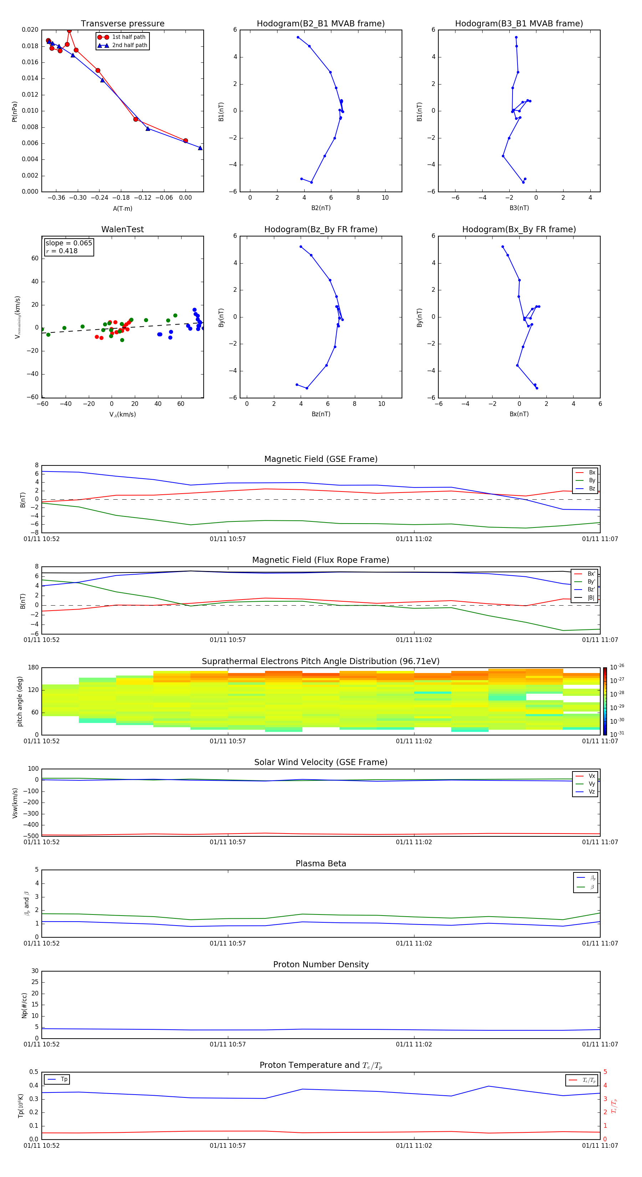Click the 'A(T·m)' x-axis label
The width and height of the screenshot is (642, 1177).
[122, 209]
